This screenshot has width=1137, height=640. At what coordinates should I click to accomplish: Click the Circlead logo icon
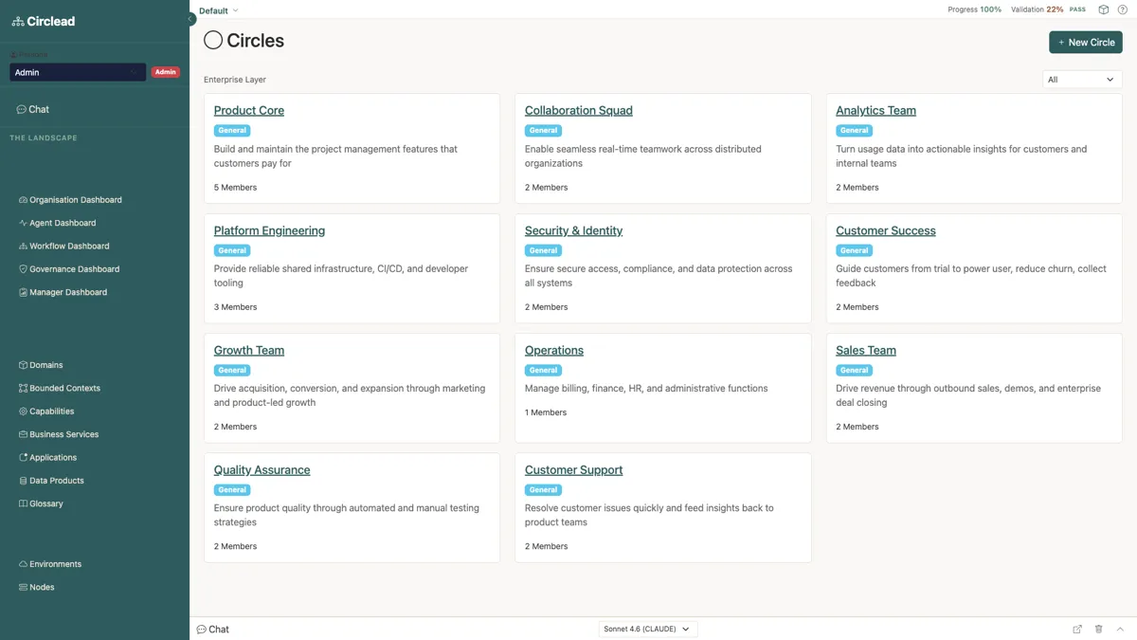click(18, 21)
